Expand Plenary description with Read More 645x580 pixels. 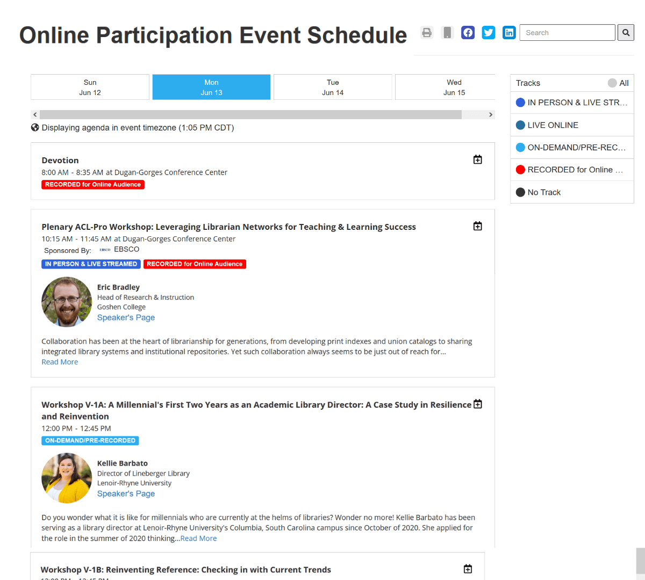60,362
